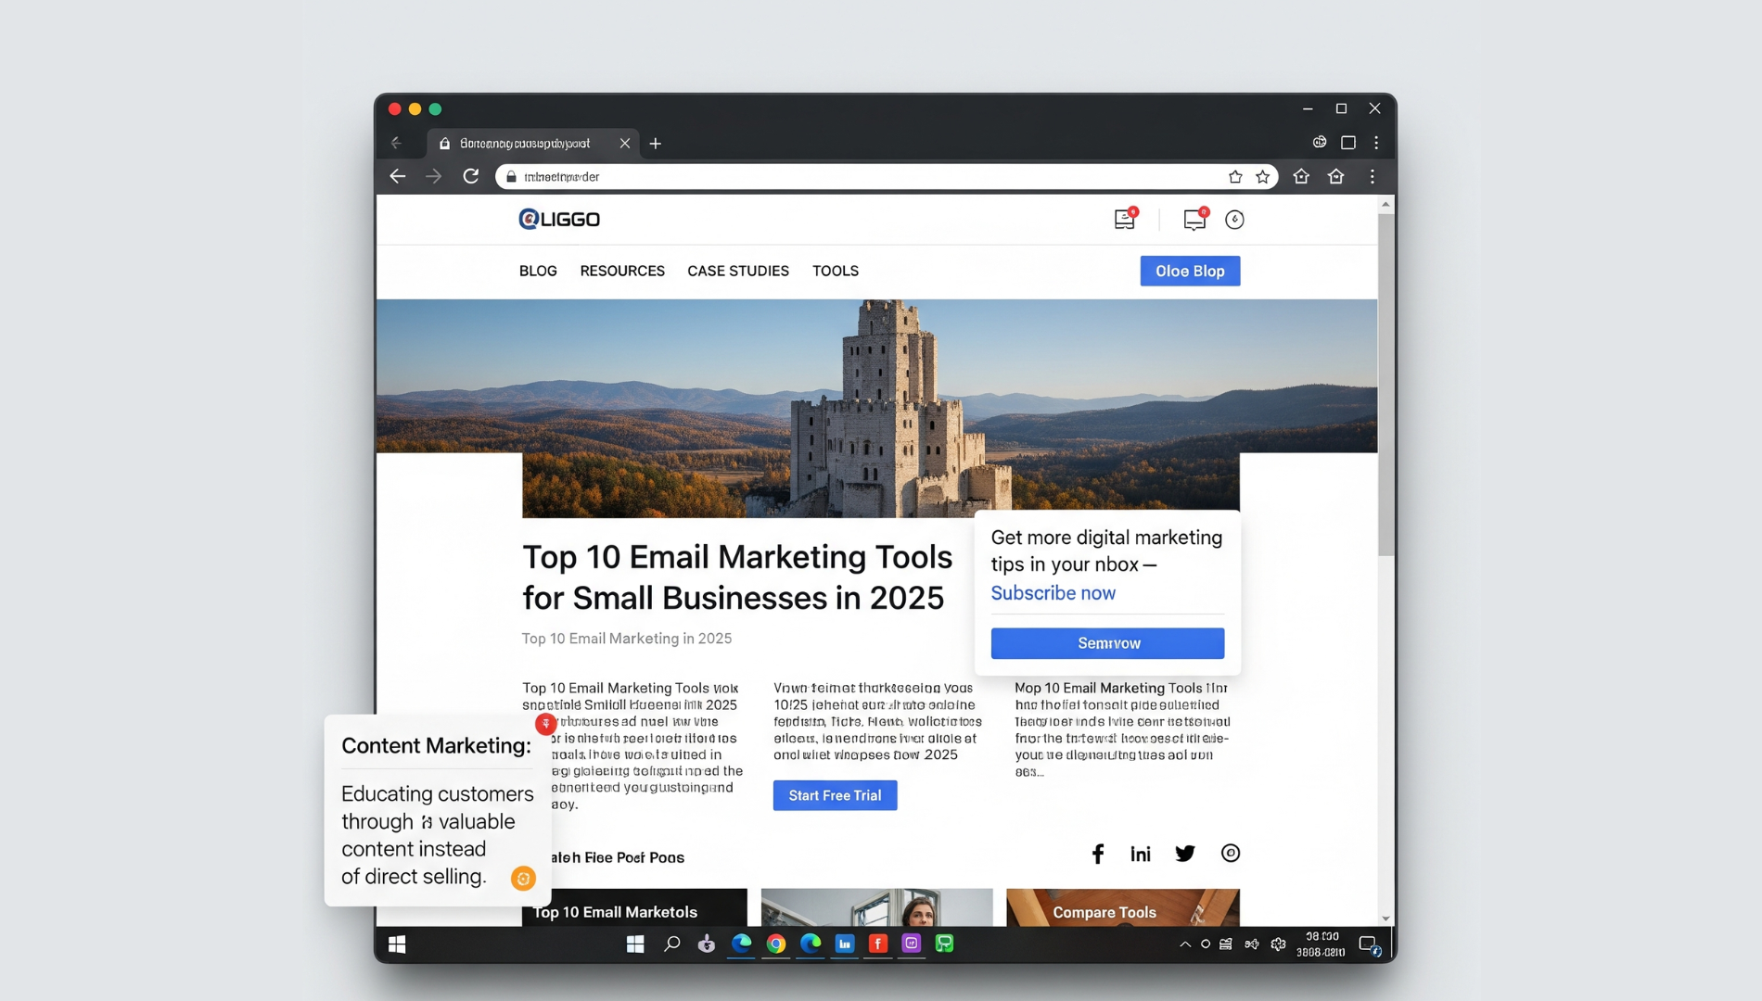Click the orange round icon in the Content Marketing popup

(x=523, y=878)
